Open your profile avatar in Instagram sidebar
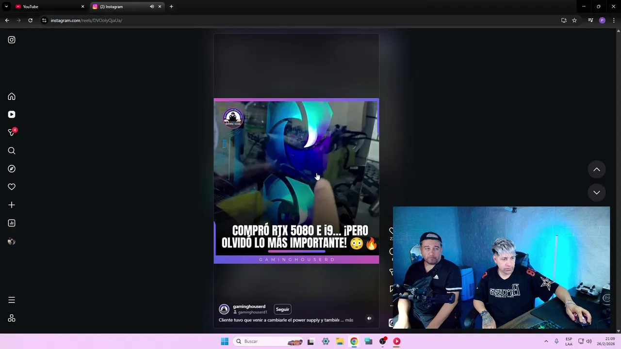621x349 pixels. pos(12,241)
